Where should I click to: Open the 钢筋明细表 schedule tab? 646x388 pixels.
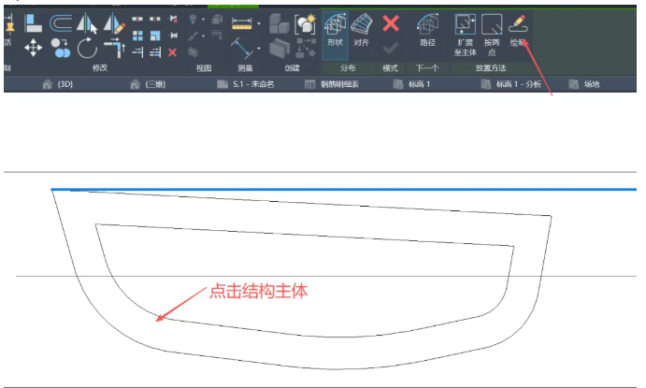(332, 84)
